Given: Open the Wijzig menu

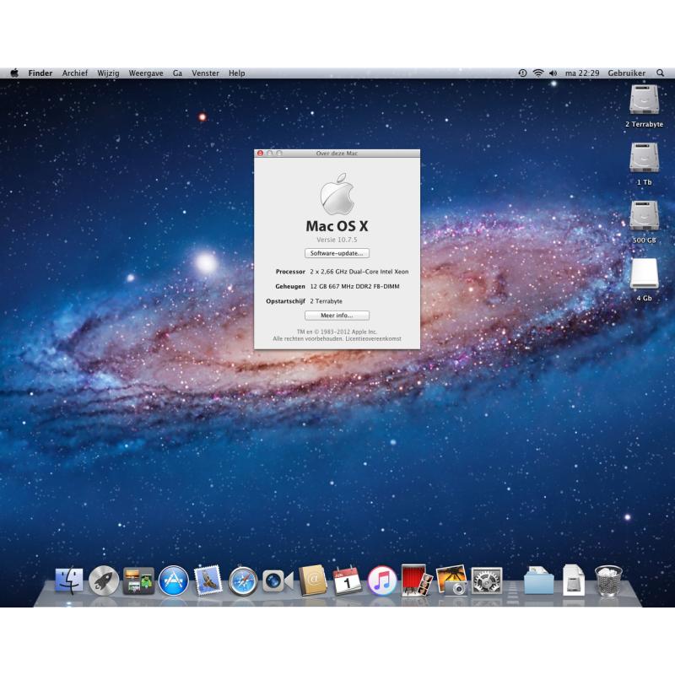Looking at the screenshot, I should (108, 73).
